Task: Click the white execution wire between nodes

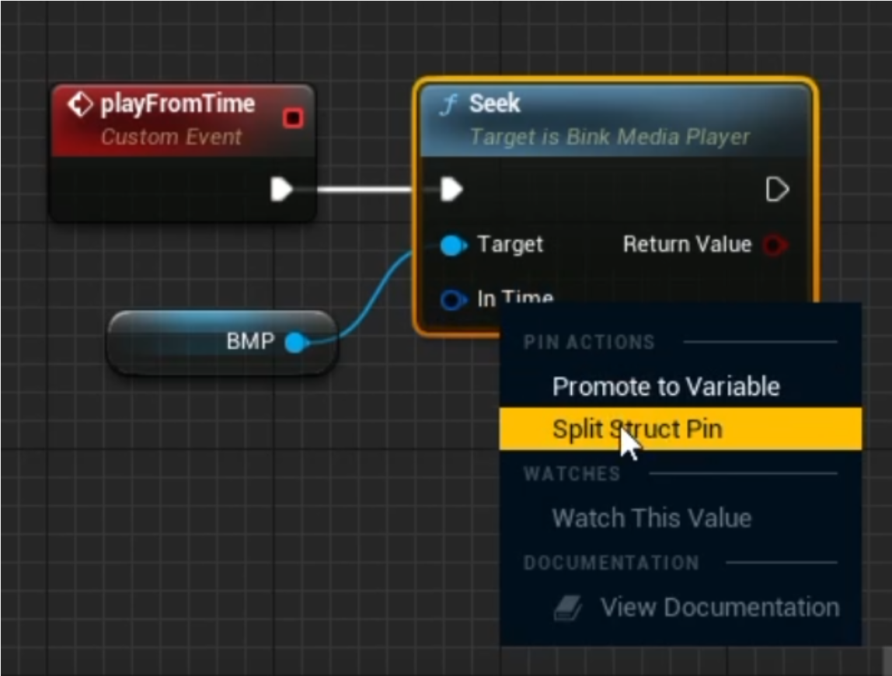Action: point(365,189)
